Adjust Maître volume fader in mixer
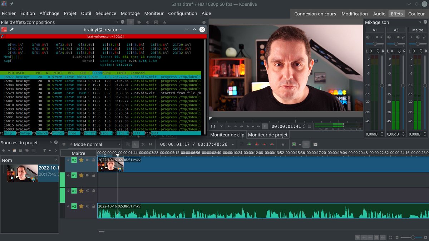Image resolution: width=429 pixels, height=241 pixels. [425, 85]
